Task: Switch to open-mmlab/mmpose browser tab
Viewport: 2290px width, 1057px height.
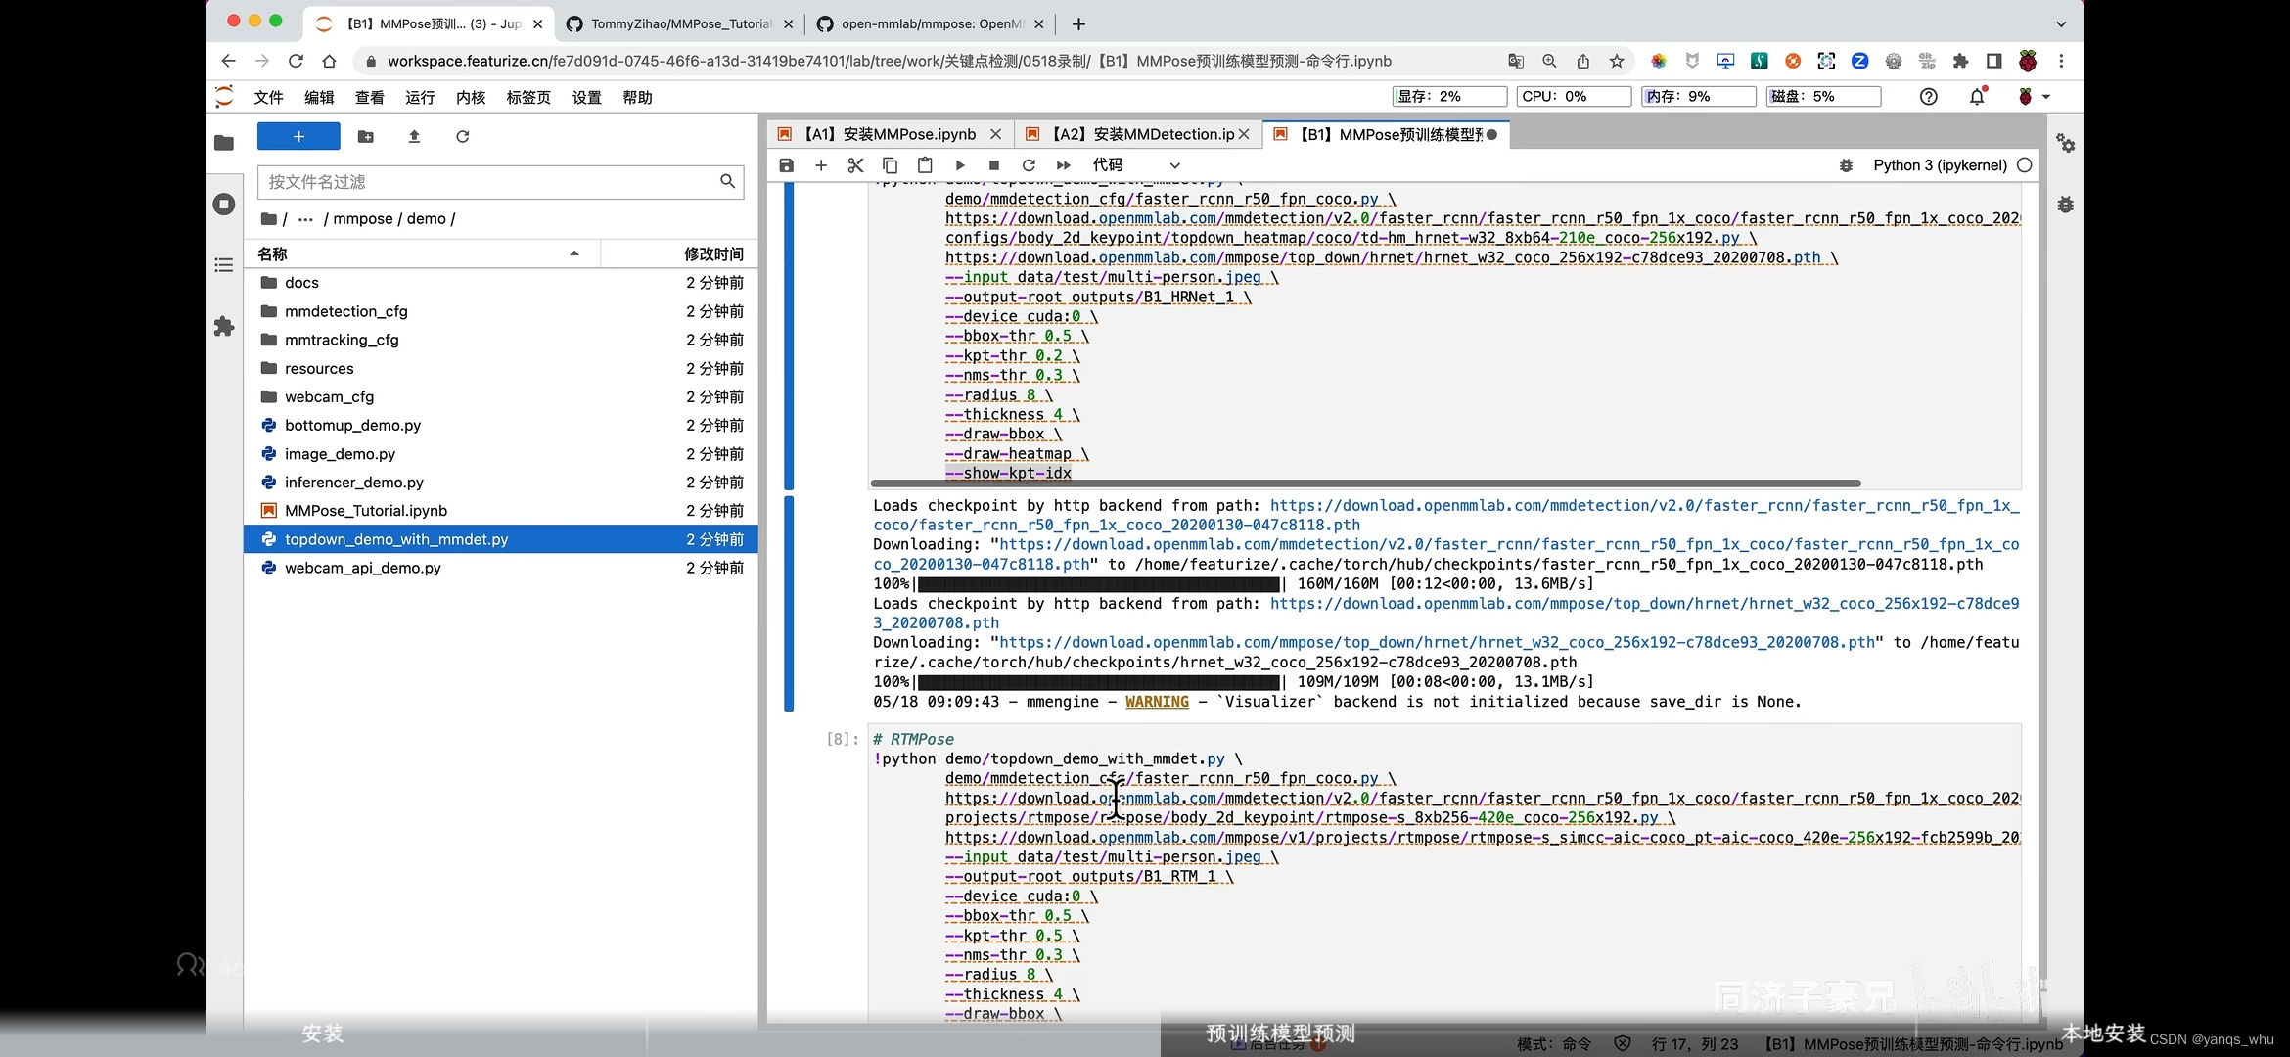Action: [x=930, y=23]
